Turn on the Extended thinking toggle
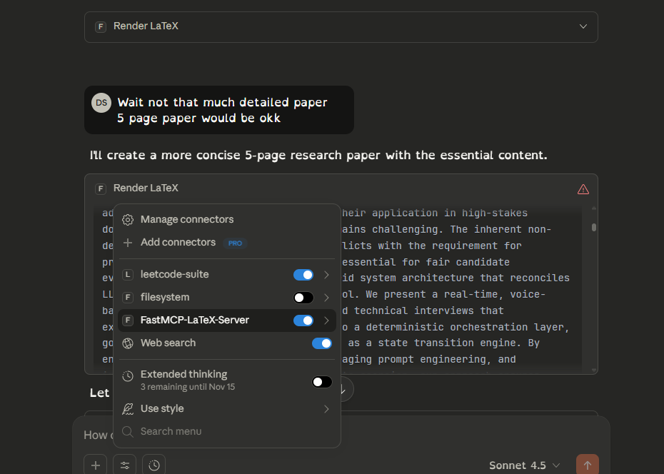Viewport: 664px width, 474px height. (321, 382)
